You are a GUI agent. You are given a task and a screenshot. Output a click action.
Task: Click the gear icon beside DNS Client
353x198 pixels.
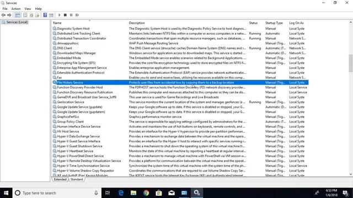(55, 48)
